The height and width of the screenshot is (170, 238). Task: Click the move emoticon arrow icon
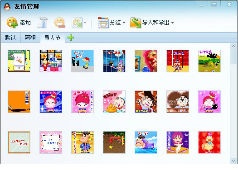77,23
